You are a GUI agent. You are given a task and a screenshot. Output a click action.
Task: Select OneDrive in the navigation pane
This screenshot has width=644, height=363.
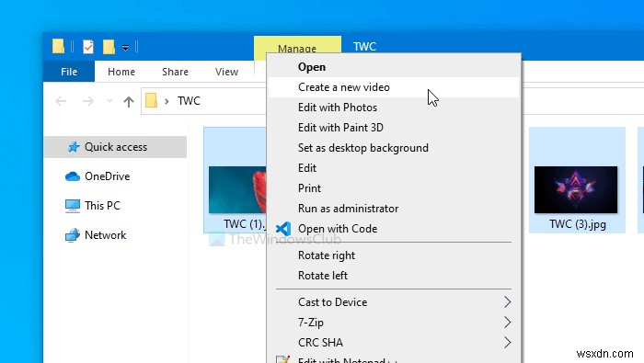pyautogui.click(x=107, y=176)
